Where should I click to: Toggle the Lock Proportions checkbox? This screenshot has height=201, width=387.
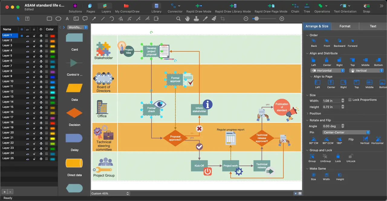click(x=350, y=100)
